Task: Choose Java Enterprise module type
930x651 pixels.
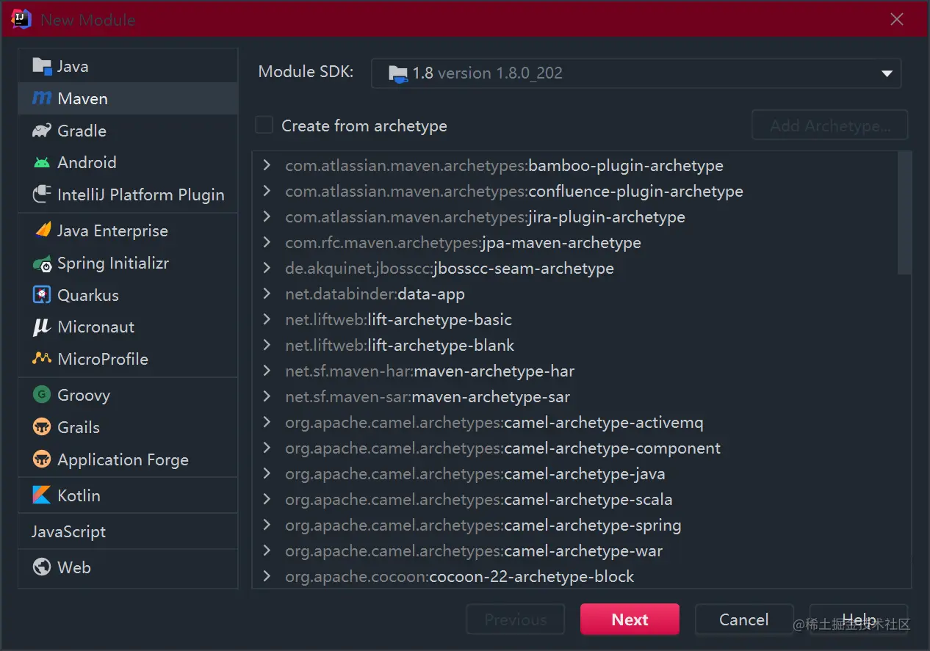Action: (128, 230)
